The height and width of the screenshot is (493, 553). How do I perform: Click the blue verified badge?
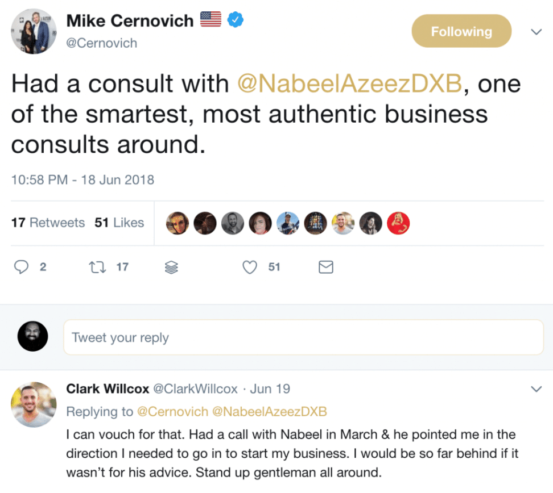236,20
